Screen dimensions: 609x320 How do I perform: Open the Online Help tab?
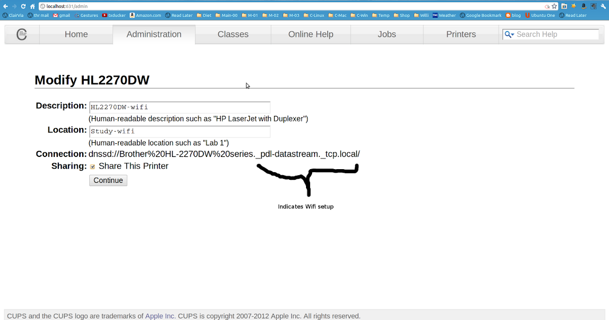311,35
